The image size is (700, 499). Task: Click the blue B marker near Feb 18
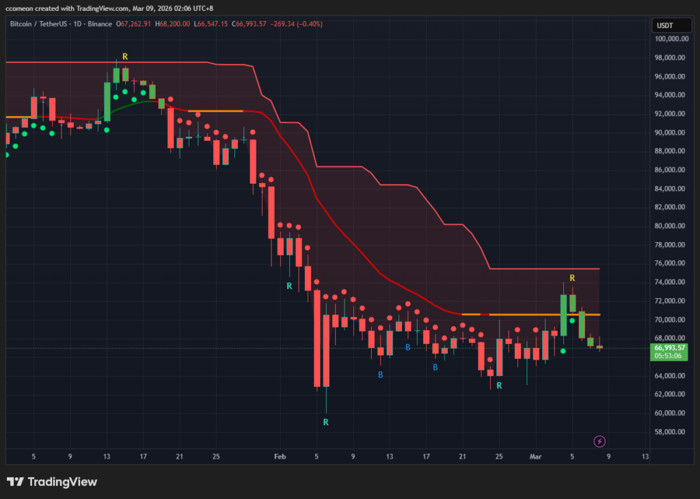435,367
